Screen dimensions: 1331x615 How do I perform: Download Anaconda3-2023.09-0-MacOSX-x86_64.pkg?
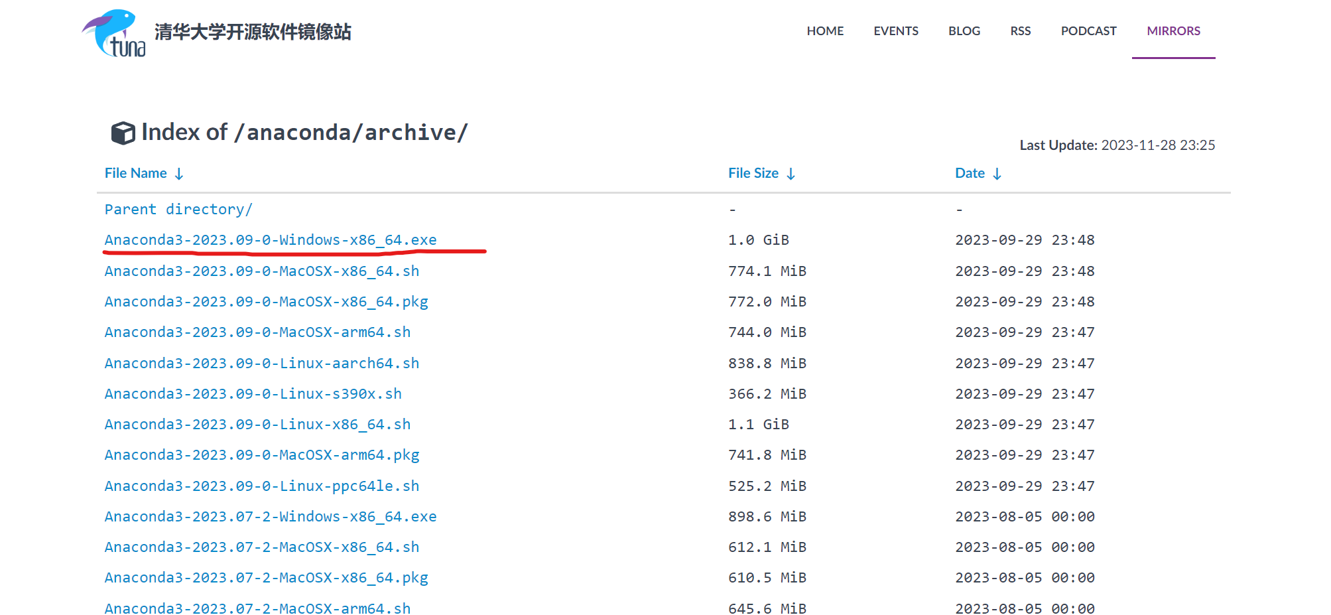click(267, 302)
